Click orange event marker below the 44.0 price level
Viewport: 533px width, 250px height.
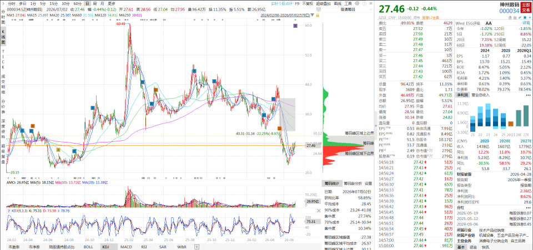coord(156,90)
